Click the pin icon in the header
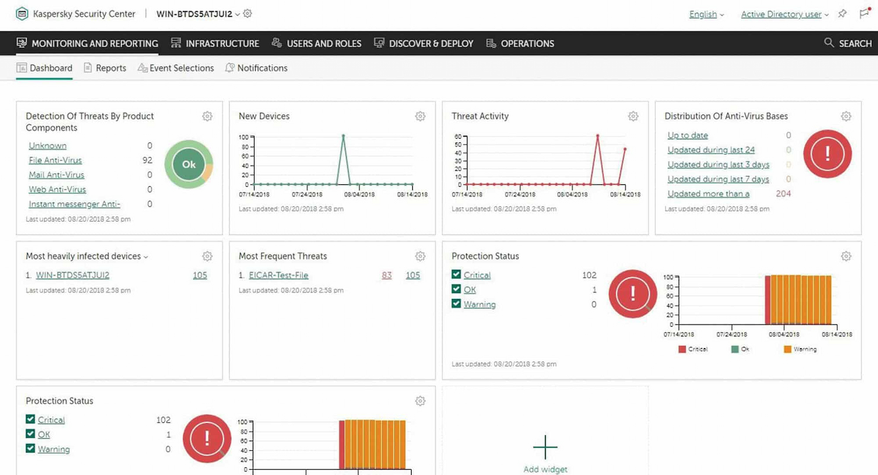This screenshot has height=475, width=878. click(842, 14)
